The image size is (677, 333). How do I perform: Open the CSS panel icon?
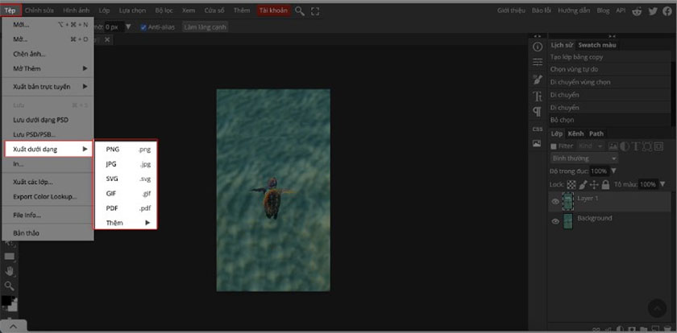[x=537, y=129]
